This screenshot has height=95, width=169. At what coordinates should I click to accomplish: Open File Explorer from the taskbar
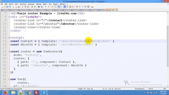13,93
